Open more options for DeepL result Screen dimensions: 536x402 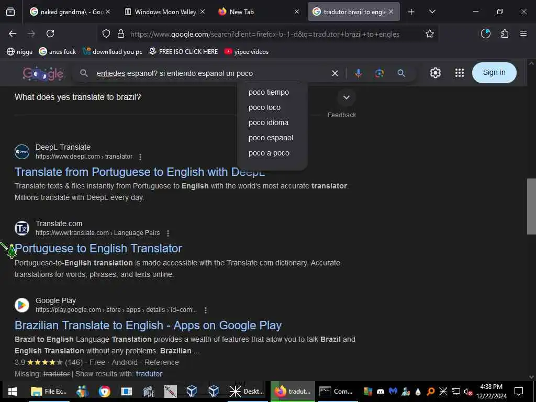coord(140,157)
